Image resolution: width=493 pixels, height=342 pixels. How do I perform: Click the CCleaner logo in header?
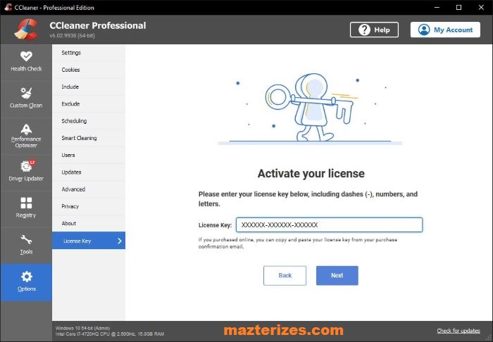26,30
